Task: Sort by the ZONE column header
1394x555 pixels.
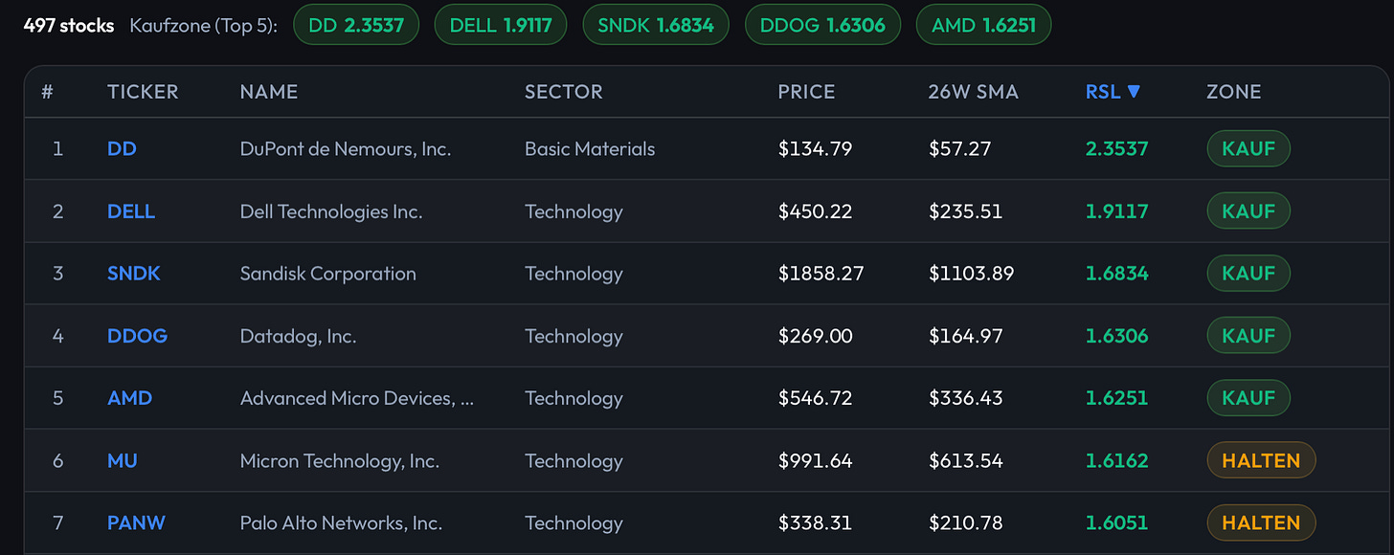Action: (1233, 92)
